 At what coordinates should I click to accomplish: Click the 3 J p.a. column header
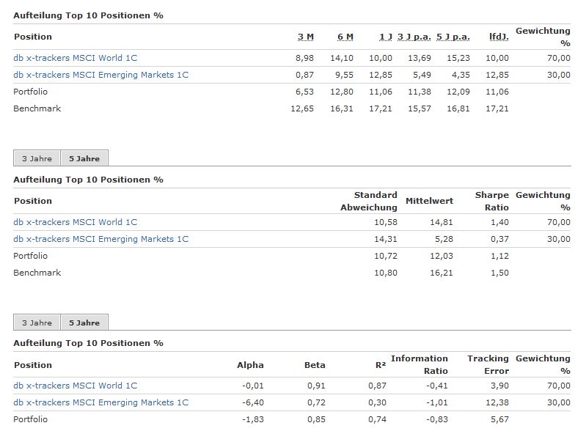414,37
